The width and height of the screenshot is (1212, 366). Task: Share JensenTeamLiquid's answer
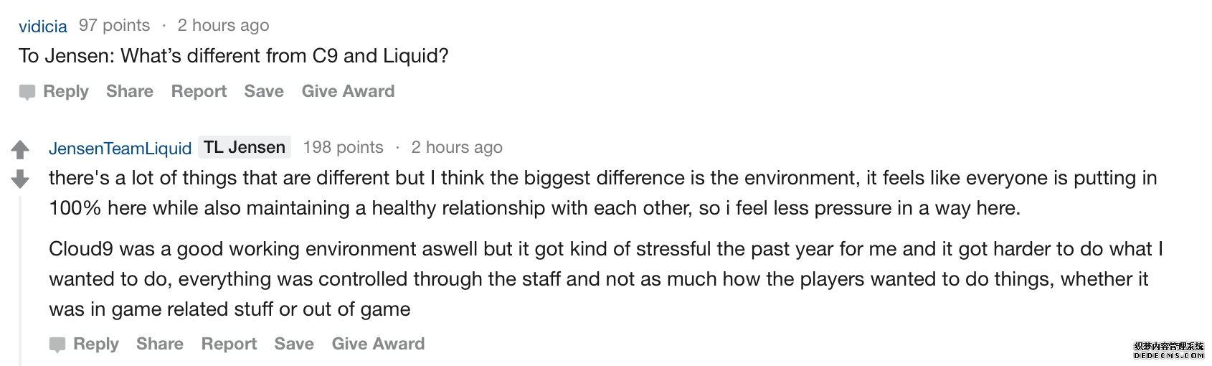pos(160,344)
